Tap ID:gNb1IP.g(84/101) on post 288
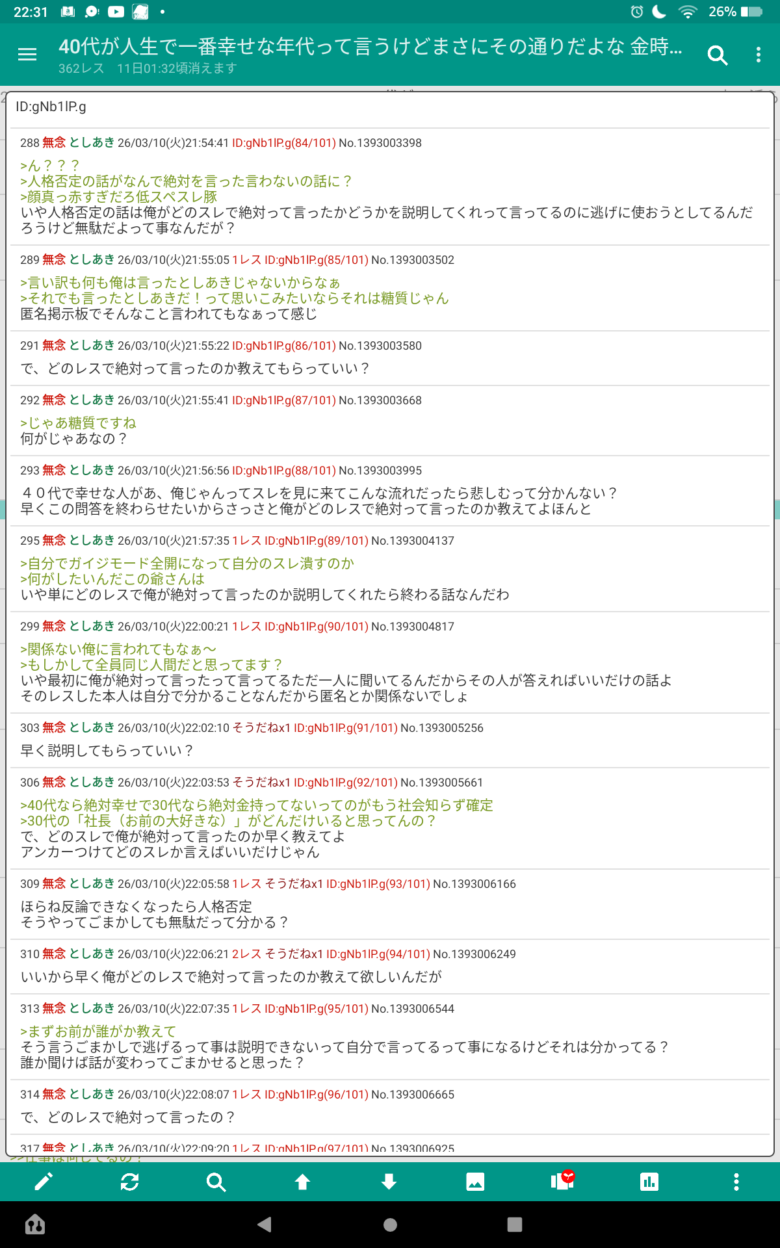Screen dimensions: 780x1248 tap(283, 143)
